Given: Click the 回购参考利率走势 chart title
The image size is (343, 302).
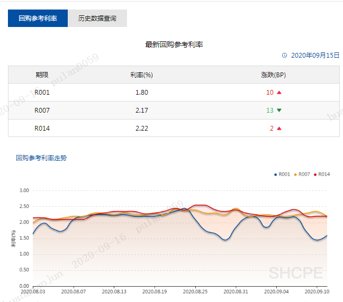Looking at the screenshot, I should pos(41,158).
